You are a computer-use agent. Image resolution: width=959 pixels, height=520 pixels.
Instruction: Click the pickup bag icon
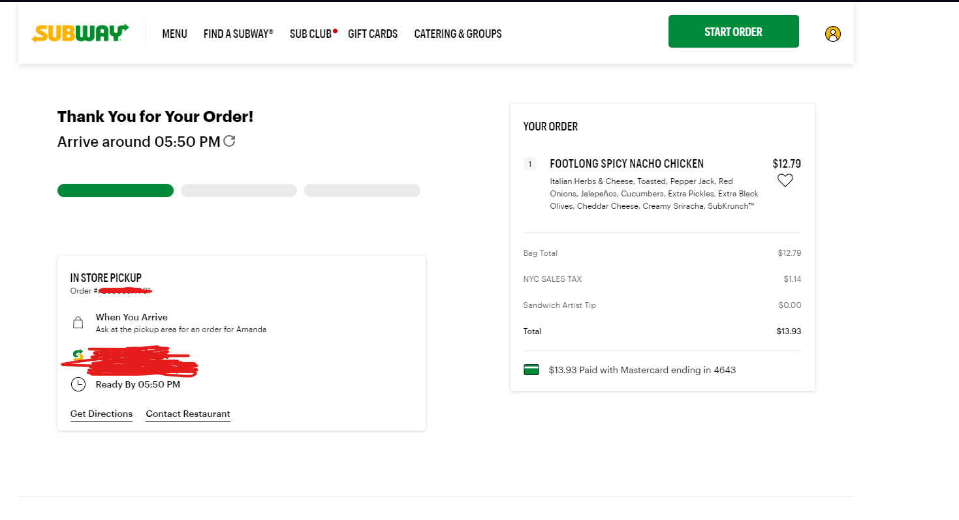(x=78, y=322)
